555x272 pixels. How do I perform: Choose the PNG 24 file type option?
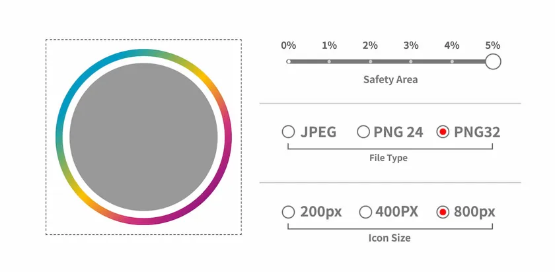pyautogui.click(x=363, y=132)
